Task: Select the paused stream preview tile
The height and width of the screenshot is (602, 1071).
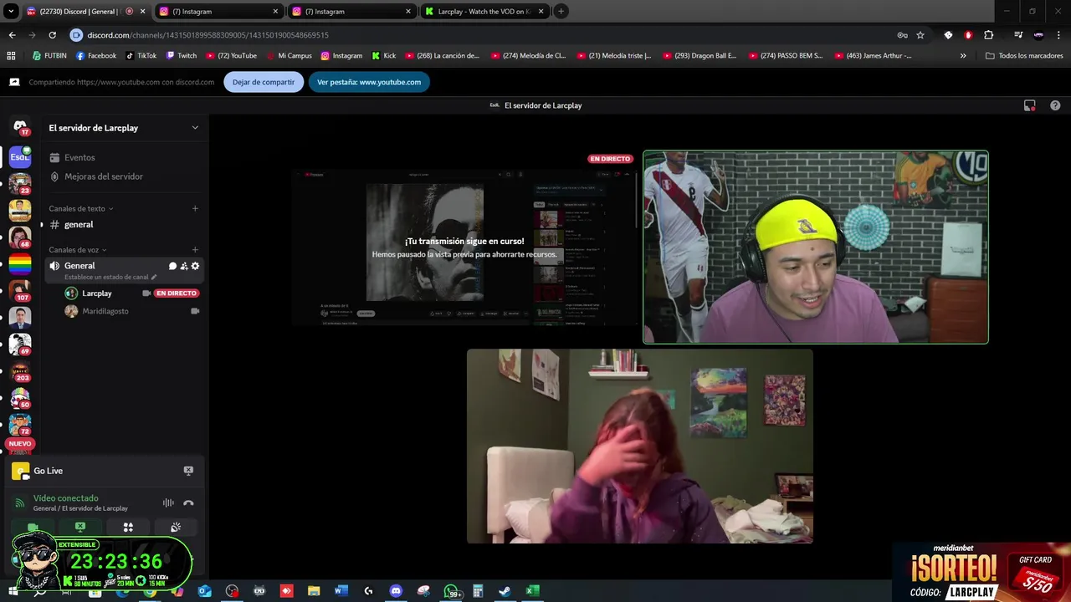Action: click(464, 247)
